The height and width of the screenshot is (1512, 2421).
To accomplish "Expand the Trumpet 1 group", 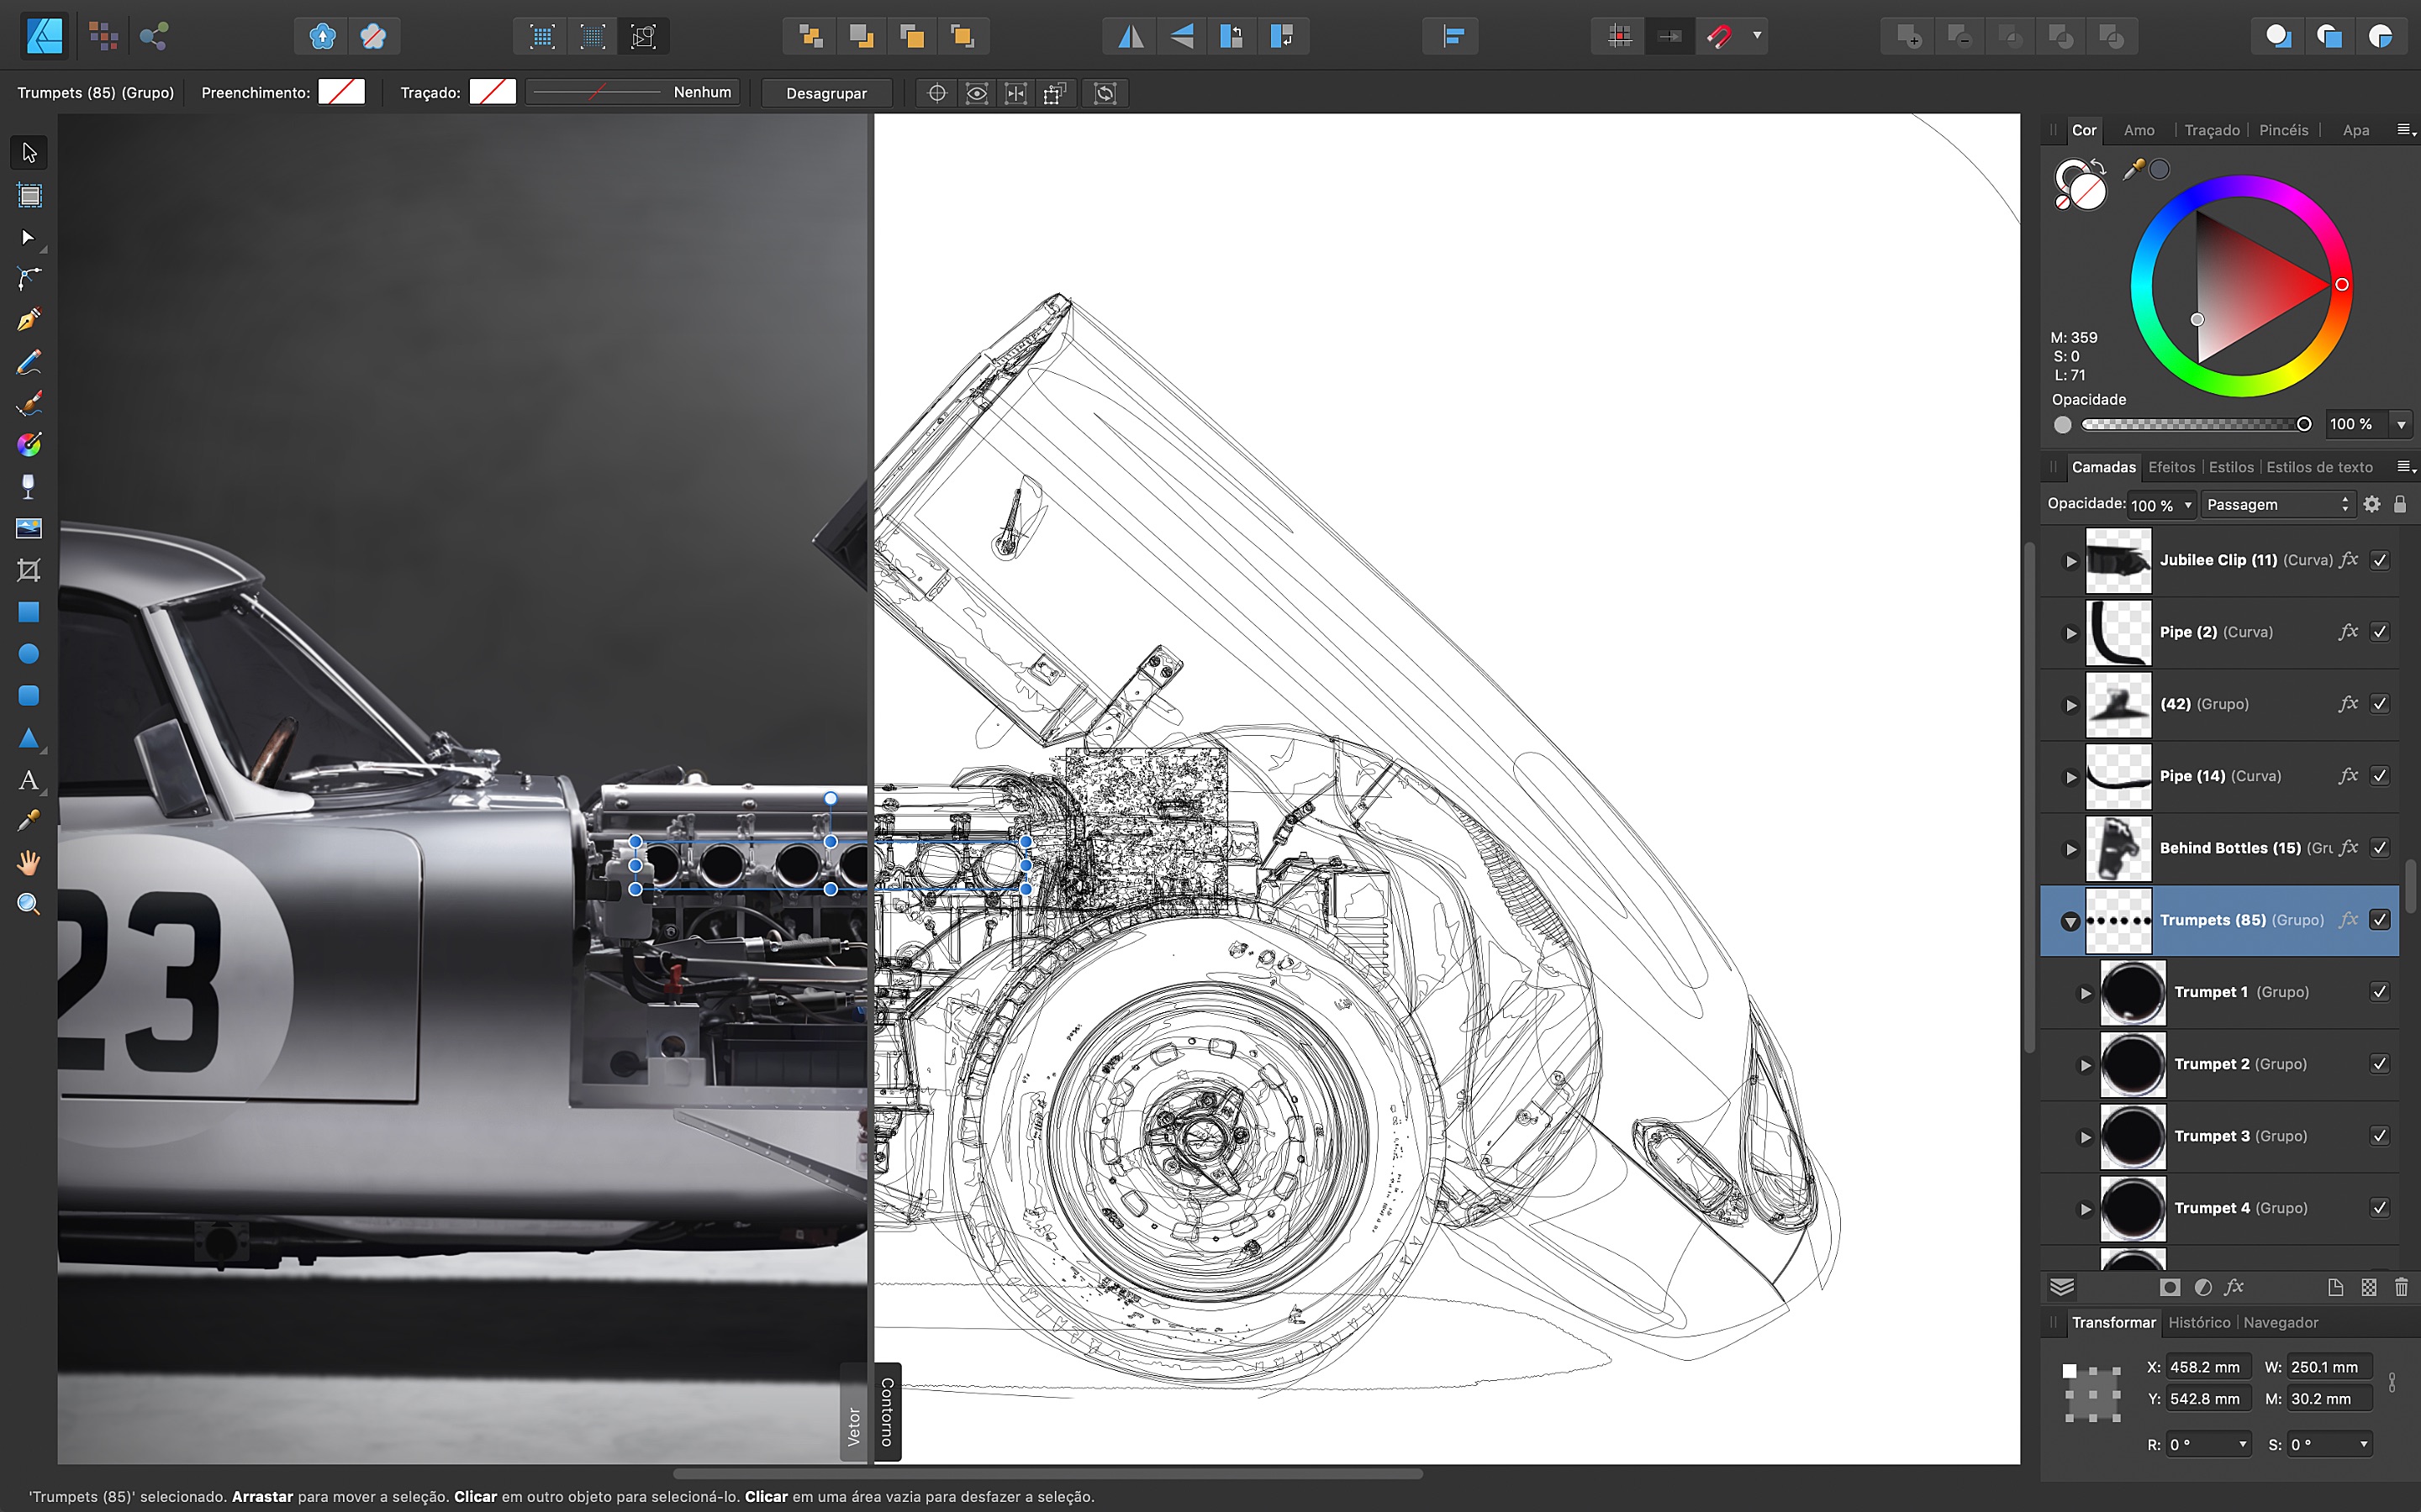I will click(x=2086, y=993).
